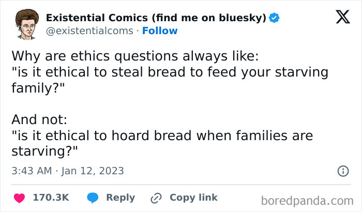Click the boredpanda.com watermark
Image resolution: width=362 pixels, height=212 pixels.
(307, 201)
